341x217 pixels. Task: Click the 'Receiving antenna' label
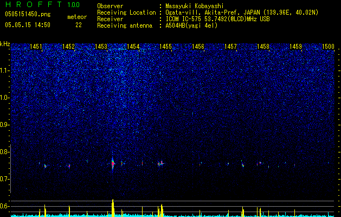[x=125, y=25]
